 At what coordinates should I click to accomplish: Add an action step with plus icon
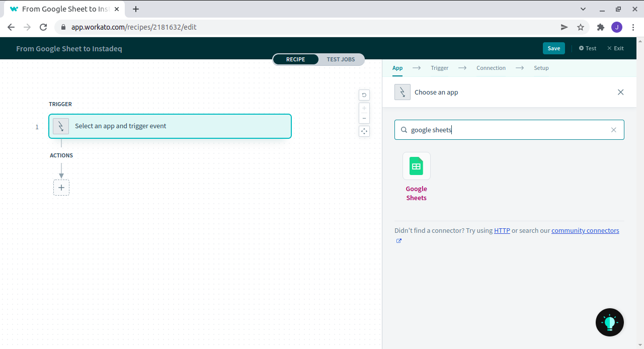[x=61, y=188]
